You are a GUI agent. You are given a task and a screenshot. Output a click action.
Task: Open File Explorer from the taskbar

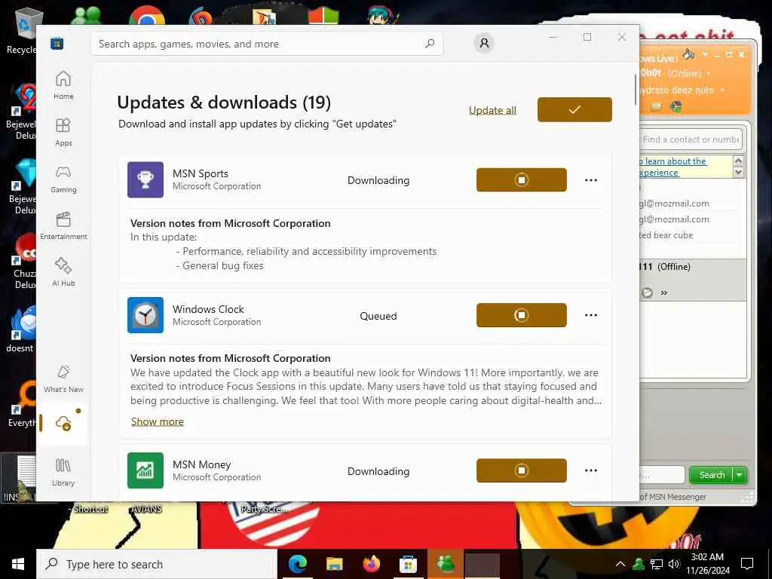[334, 564]
